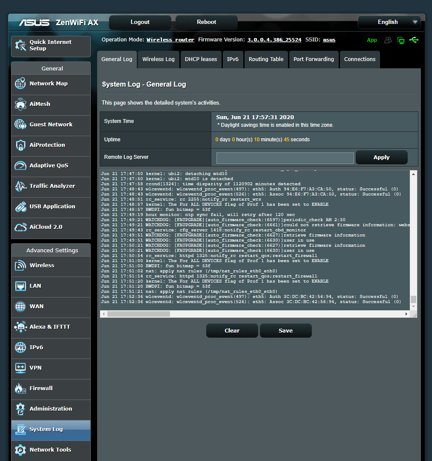
Task: Focus the Remote Log Server input field
Action: click(285, 158)
